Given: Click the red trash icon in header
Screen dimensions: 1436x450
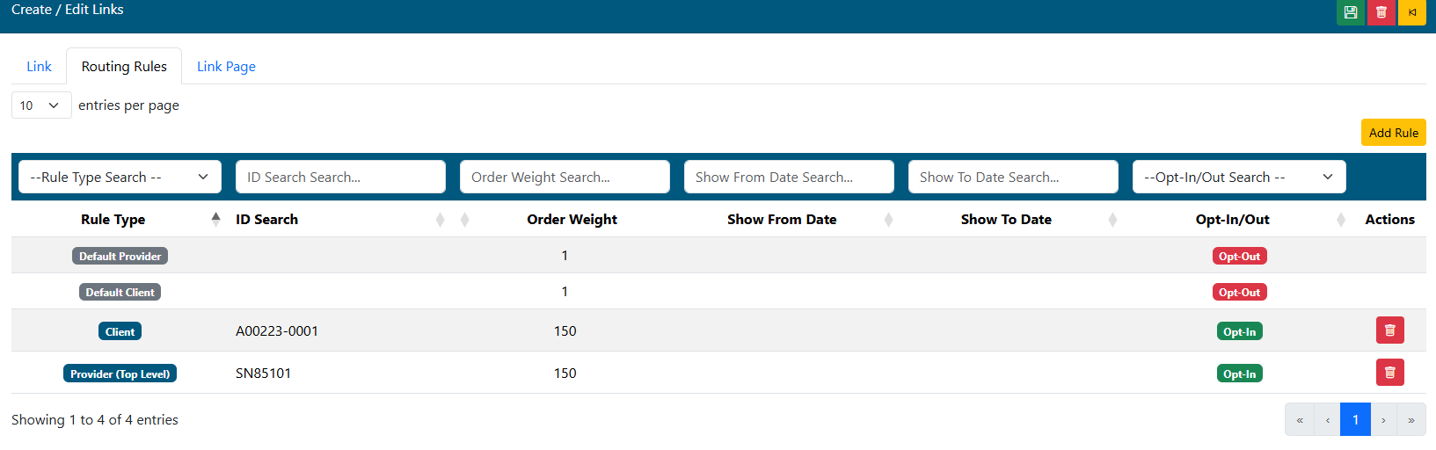Looking at the screenshot, I should pyautogui.click(x=1381, y=12).
